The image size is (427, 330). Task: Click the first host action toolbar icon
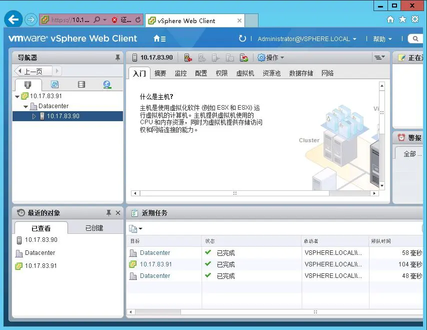pos(188,58)
